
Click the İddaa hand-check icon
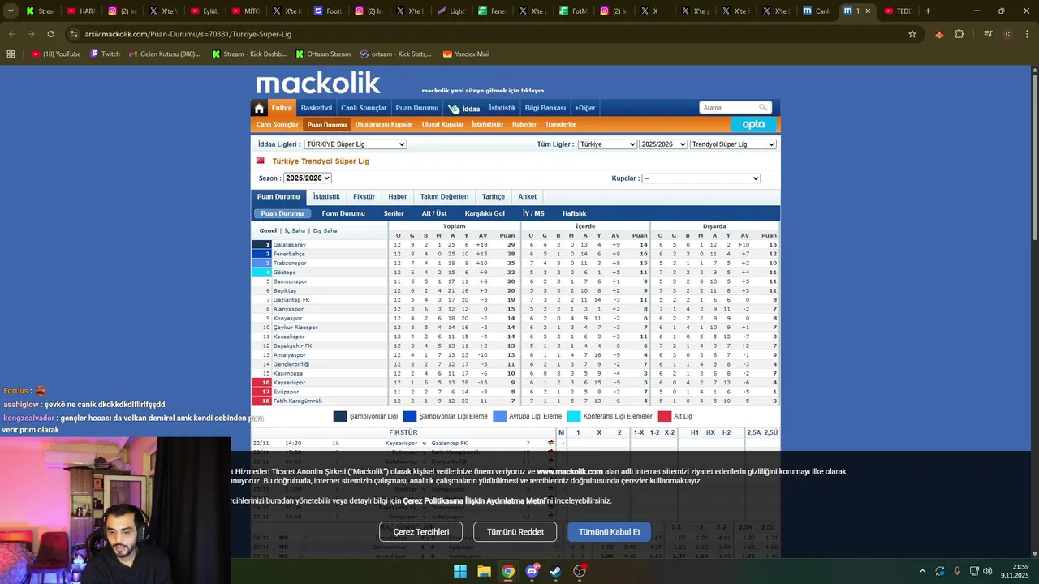(454, 109)
